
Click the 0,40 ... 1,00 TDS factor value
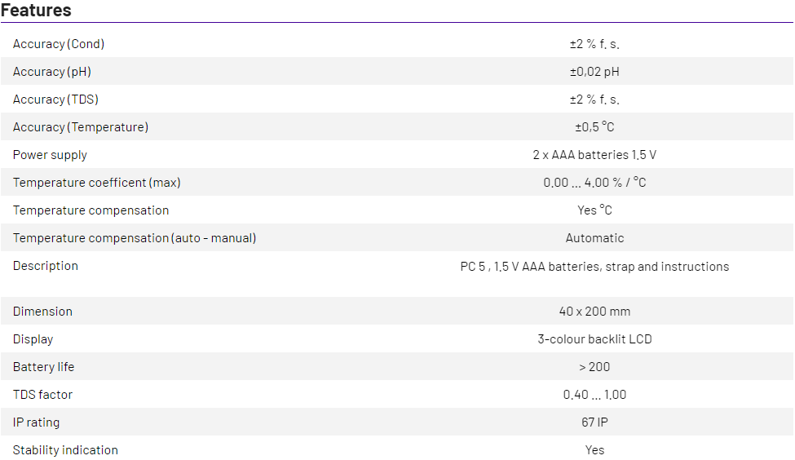[594, 395]
